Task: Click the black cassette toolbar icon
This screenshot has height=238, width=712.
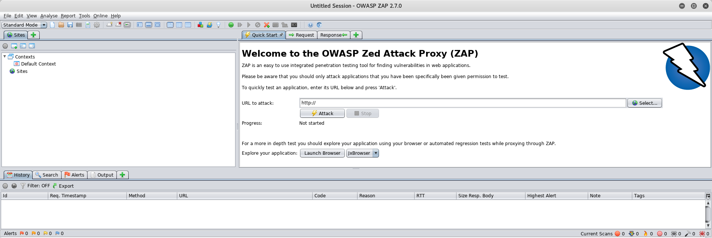Action: point(294,25)
